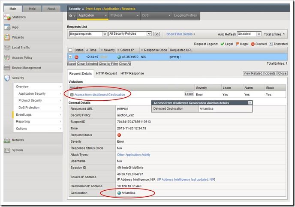The height and width of the screenshot is (207, 295).
Task: Toggle the select-all checkbox in header
Action: tap(70, 50)
